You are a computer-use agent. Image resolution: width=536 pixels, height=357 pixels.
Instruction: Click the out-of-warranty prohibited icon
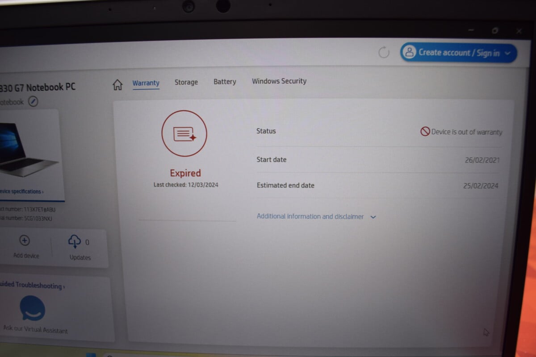(x=425, y=132)
